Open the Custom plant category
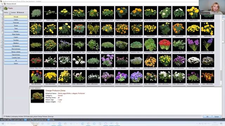This screenshot has width=225, height=126. (16, 37)
